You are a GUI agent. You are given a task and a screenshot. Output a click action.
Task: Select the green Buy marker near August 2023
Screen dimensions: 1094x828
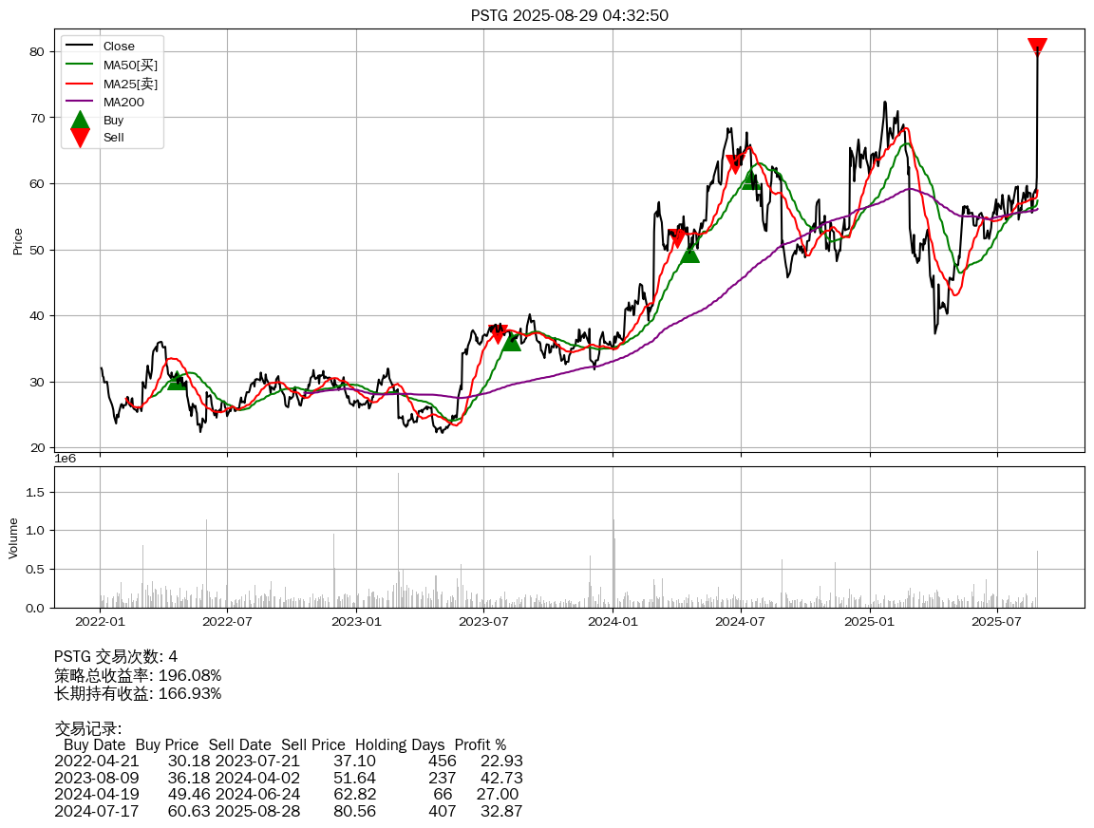click(x=511, y=341)
